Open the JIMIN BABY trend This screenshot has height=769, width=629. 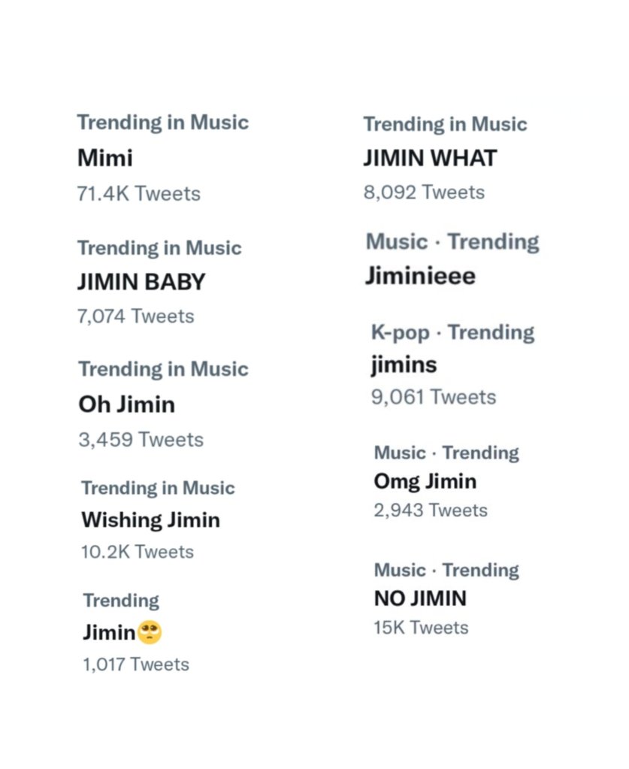[141, 282]
